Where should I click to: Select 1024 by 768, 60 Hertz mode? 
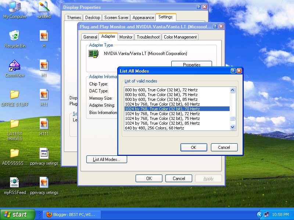pos(177,104)
